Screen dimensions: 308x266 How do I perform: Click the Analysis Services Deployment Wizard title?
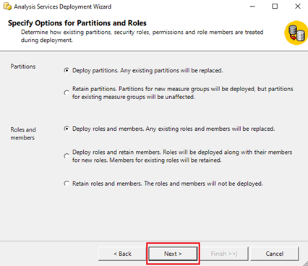click(63, 7)
